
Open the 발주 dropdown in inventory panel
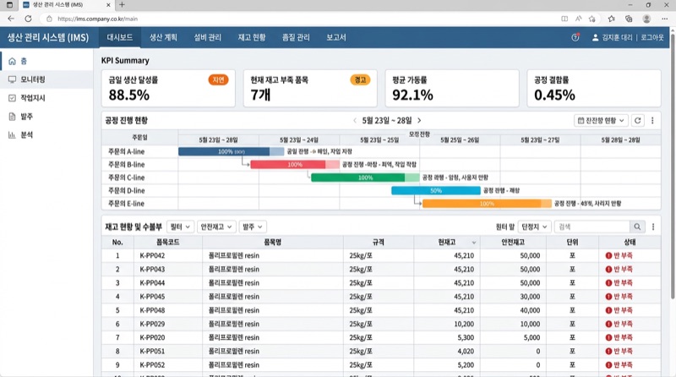click(x=252, y=227)
